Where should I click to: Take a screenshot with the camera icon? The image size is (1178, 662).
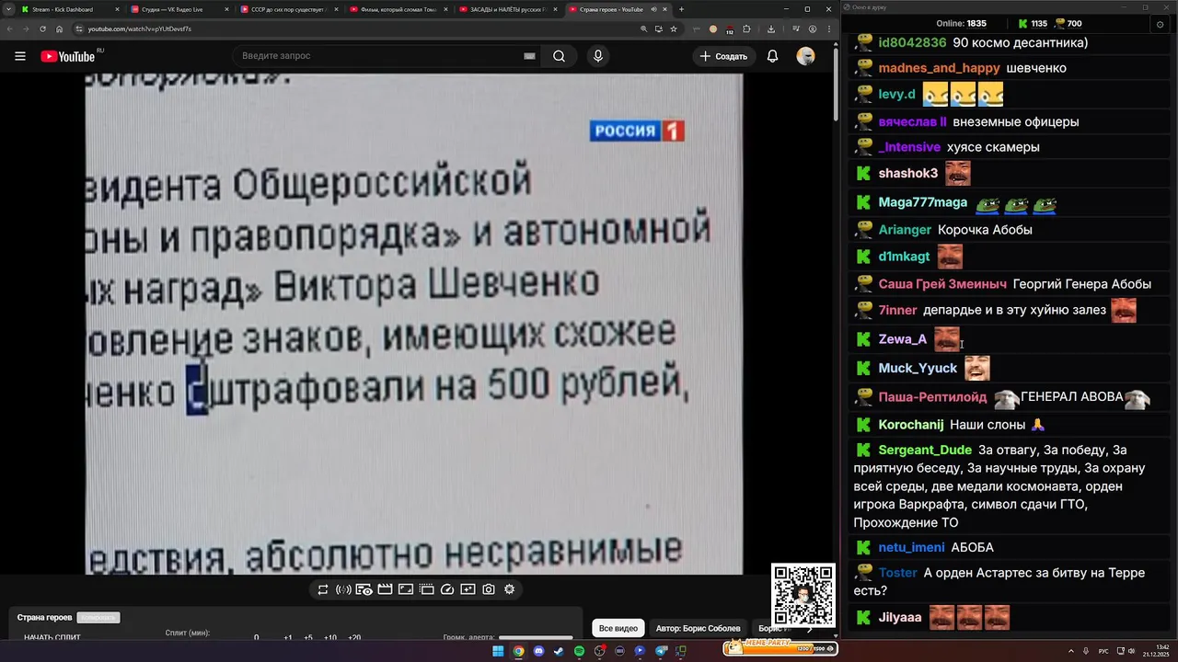tap(489, 589)
